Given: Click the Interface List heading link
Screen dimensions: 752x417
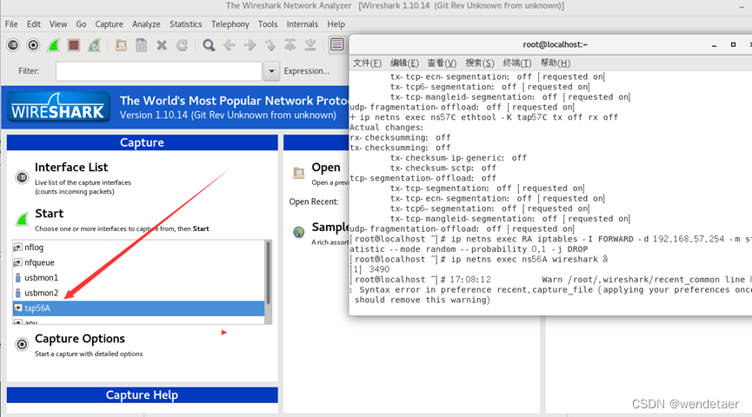Looking at the screenshot, I should point(71,168).
